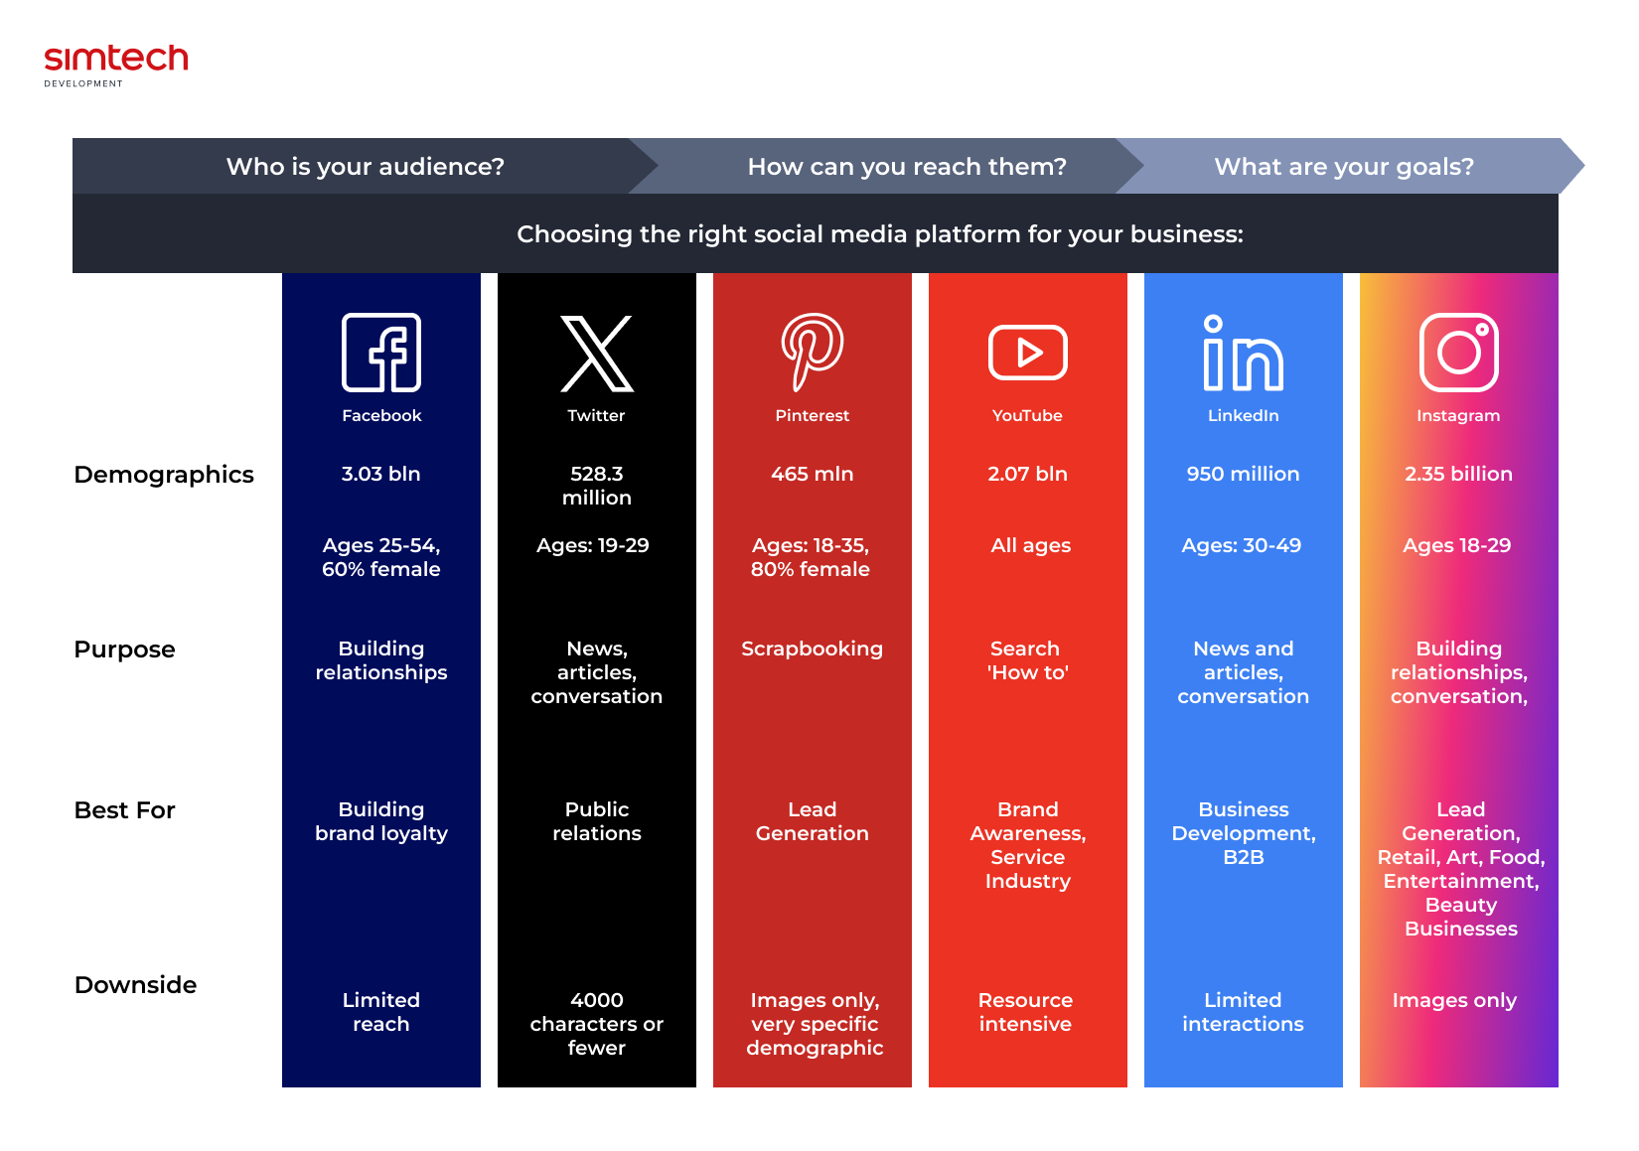Select Facebook's 'Building relationships' purpose text
Viewport: 1639px width, 1151px height.
[x=381, y=660]
